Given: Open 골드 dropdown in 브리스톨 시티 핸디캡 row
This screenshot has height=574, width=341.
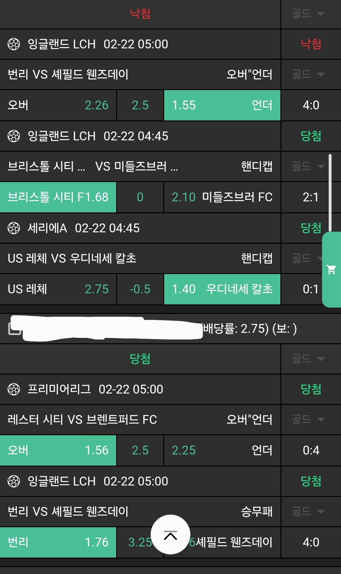Looking at the screenshot, I should [308, 166].
